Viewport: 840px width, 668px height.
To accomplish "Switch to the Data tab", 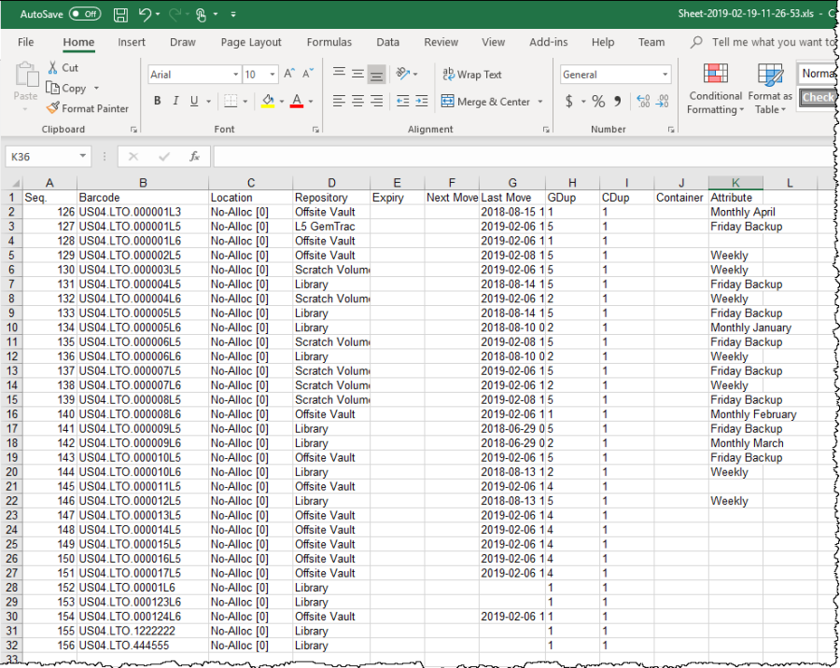I will coord(387,42).
